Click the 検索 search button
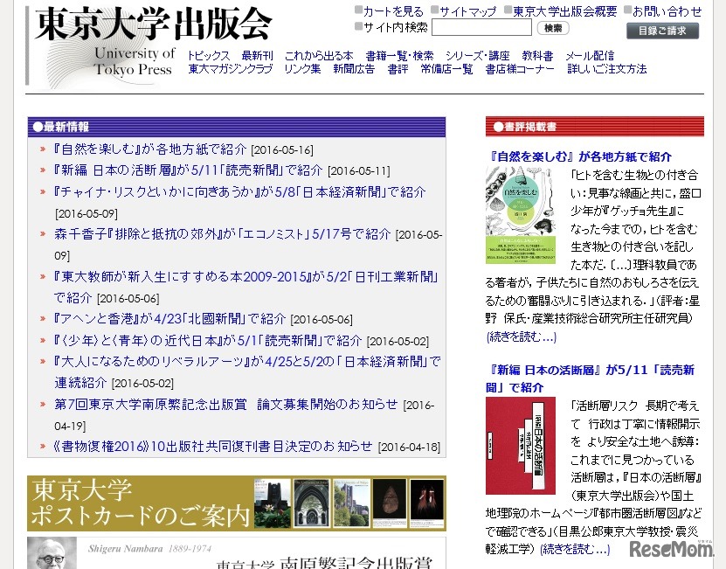 pos(554,27)
